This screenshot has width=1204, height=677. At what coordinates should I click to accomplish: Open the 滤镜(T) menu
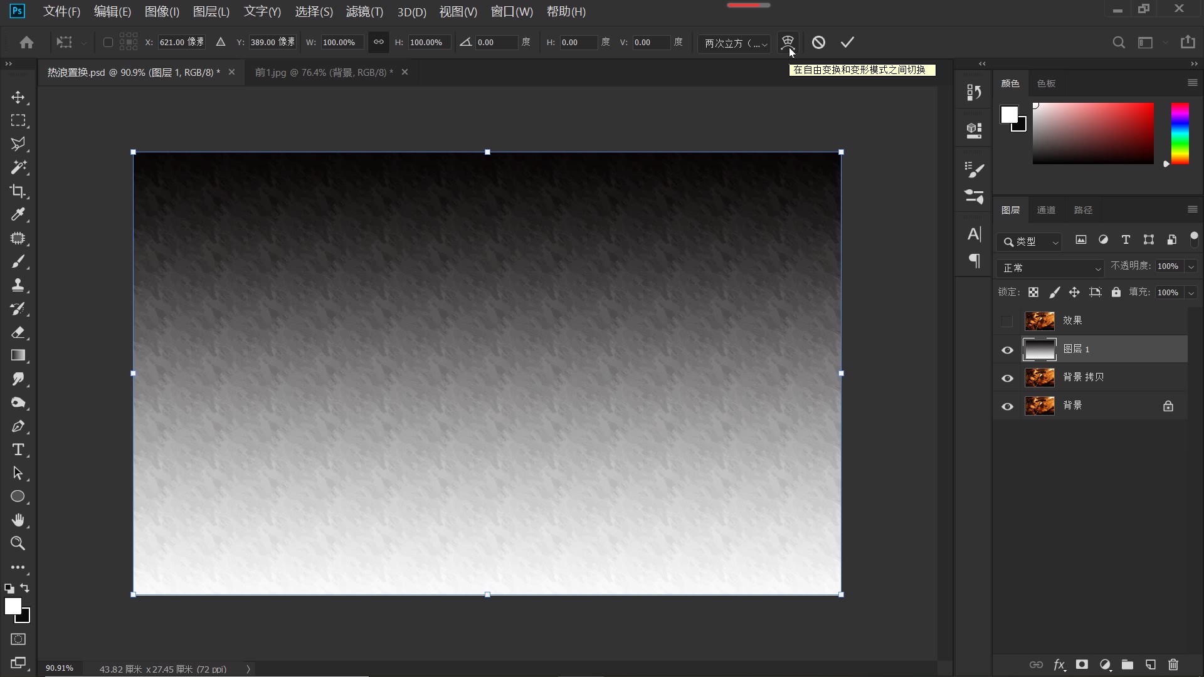point(364,11)
